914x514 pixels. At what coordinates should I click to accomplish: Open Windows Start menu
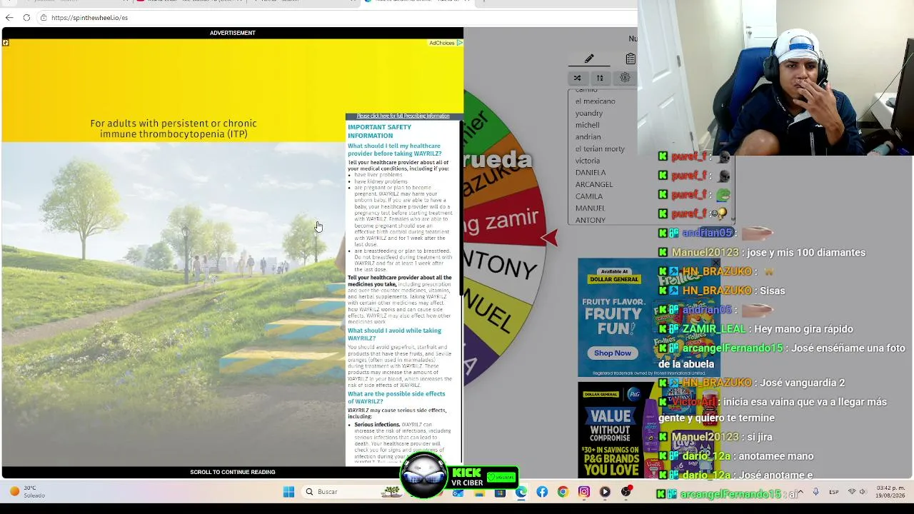(288, 492)
